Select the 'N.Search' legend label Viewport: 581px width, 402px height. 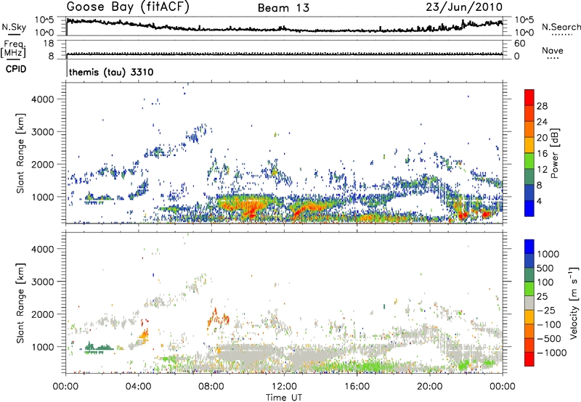point(561,27)
